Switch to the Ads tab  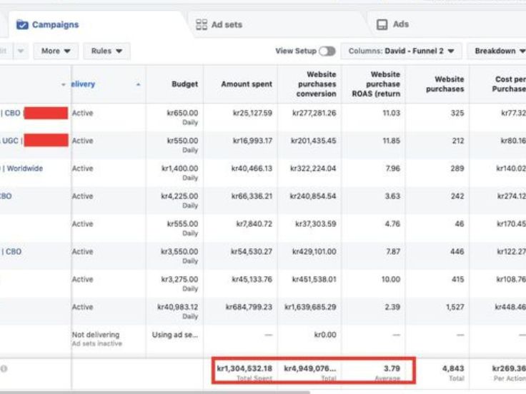[401, 25]
